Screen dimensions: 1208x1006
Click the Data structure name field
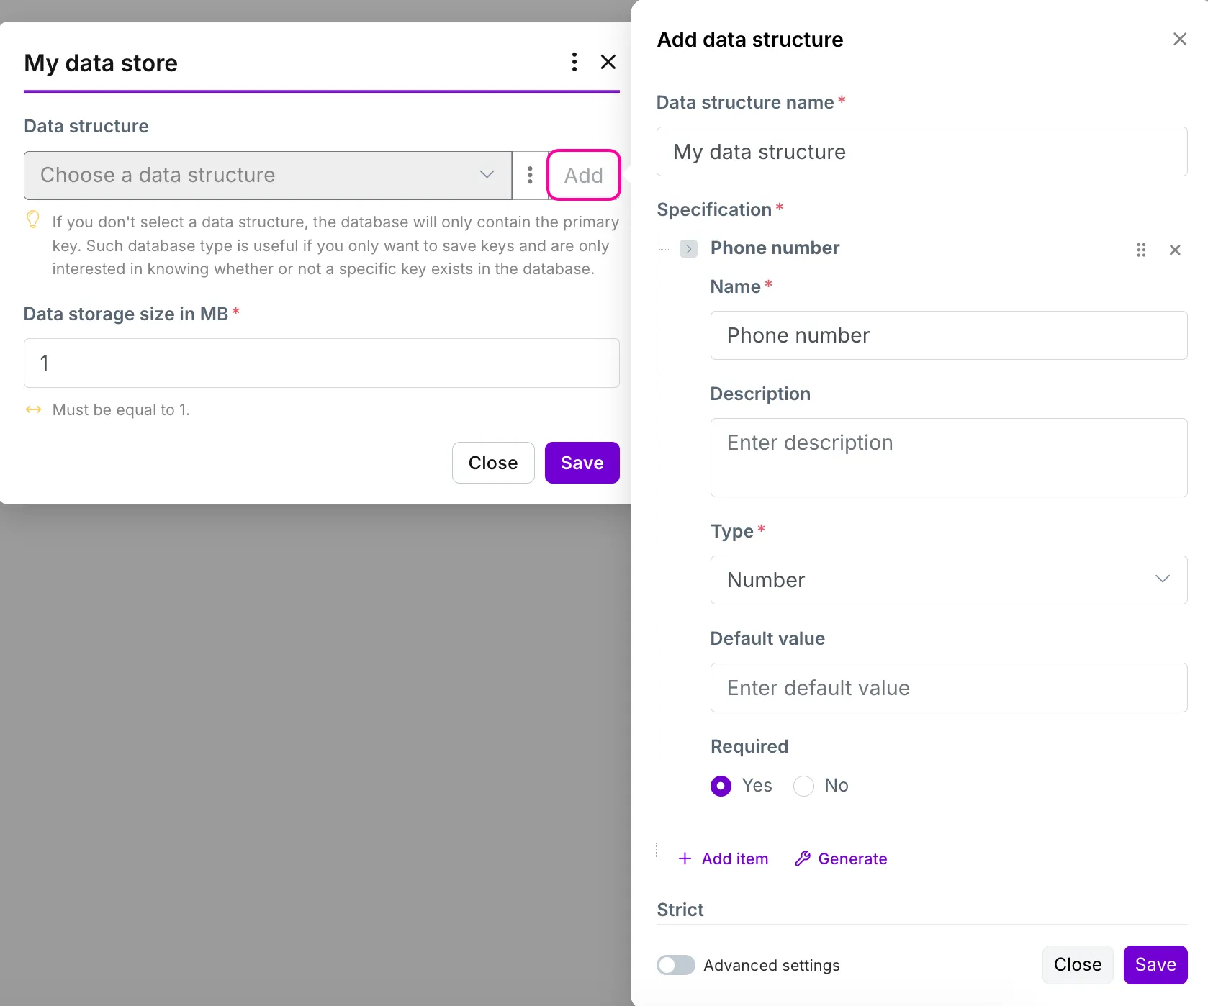click(x=921, y=152)
